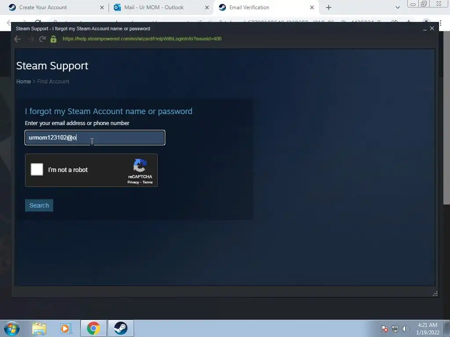This screenshot has height=337, width=450.
Task: Open the Chrome three-dot menu
Action: pyautogui.click(x=440, y=23)
